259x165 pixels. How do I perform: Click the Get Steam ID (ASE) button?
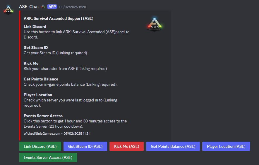(x=85, y=146)
